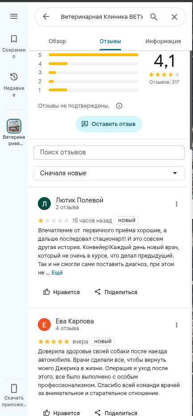Open more options for Лютик Полевой review

(177, 204)
